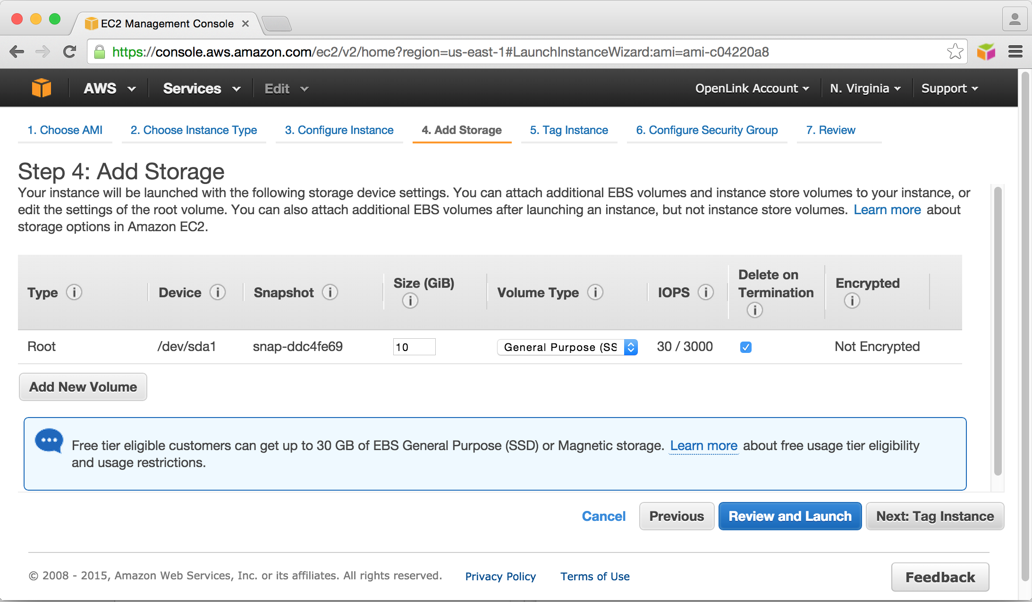Go to the 5. Tag Instance tab
Screen dimensions: 1032x602
click(568, 130)
